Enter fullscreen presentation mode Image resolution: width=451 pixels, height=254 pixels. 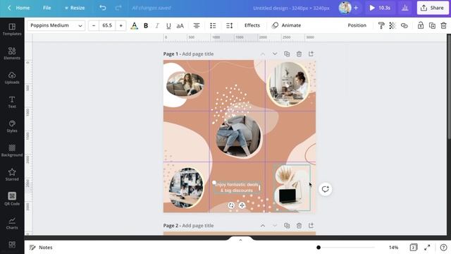coord(428,248)
